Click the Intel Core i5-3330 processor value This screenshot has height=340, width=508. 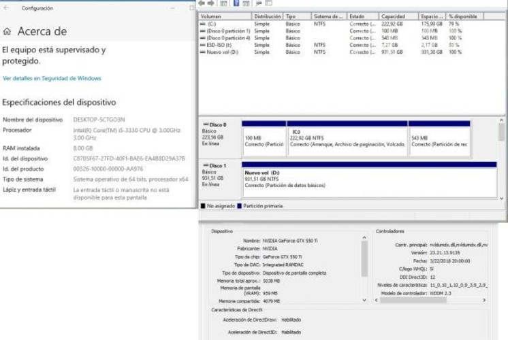click(x=127, y=134)
